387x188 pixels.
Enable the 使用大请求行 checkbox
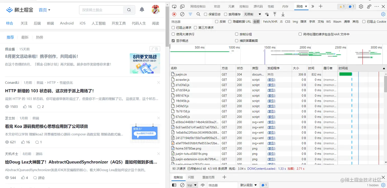pyautogui.click(x=173, y=34)
